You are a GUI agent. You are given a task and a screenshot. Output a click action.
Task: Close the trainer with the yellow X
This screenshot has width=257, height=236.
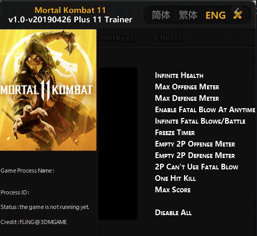[x=238, y=14]
